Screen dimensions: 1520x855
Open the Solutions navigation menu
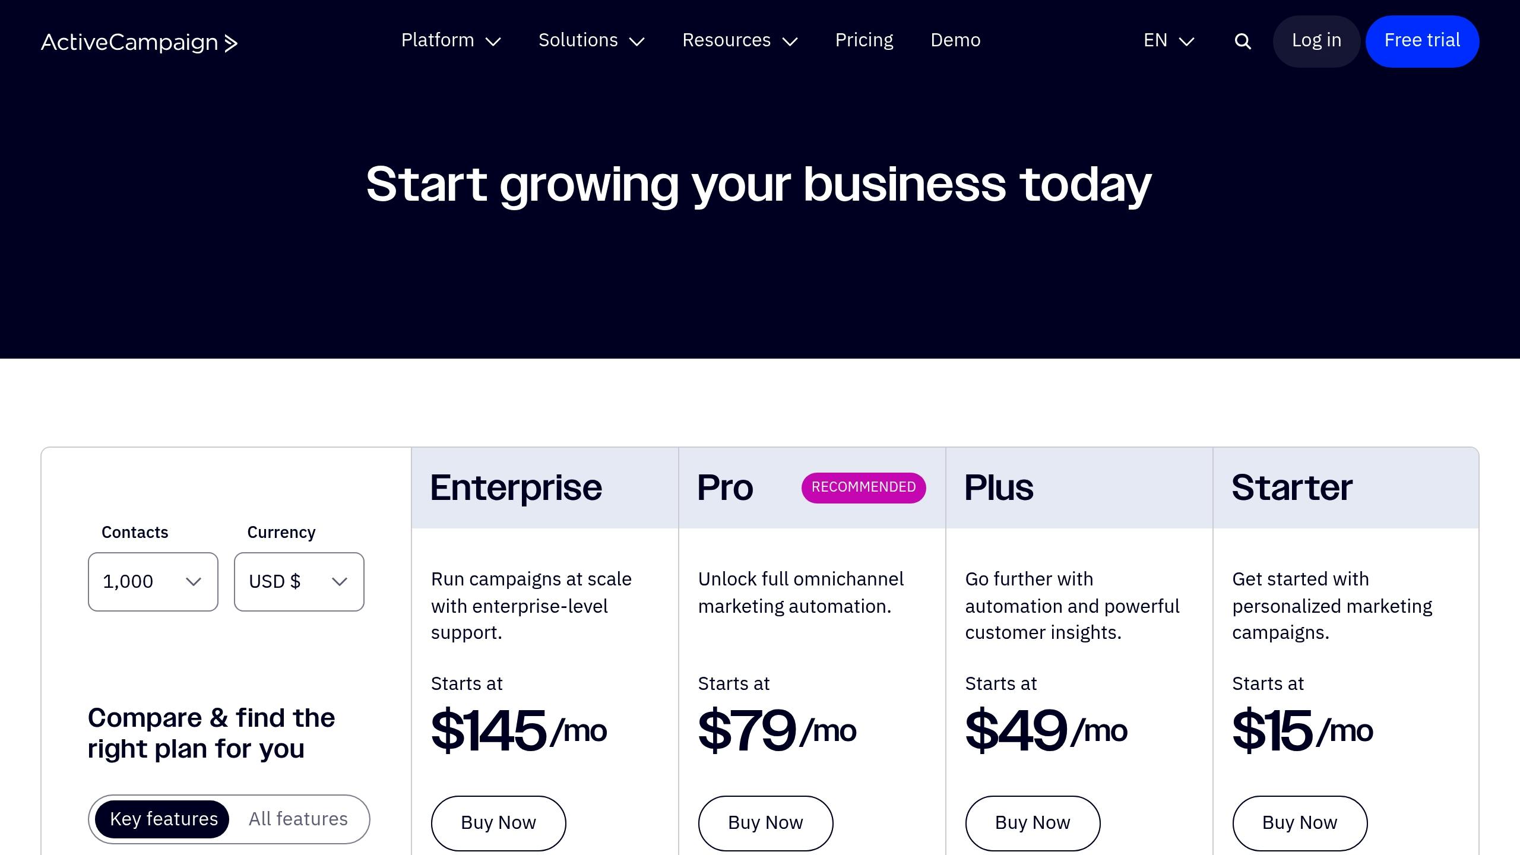(x=591, y=40)
